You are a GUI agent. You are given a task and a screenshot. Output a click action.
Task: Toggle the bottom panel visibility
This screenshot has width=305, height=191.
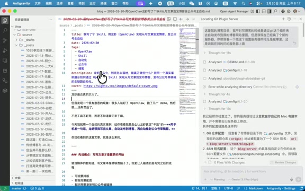(x=264, y=11)
